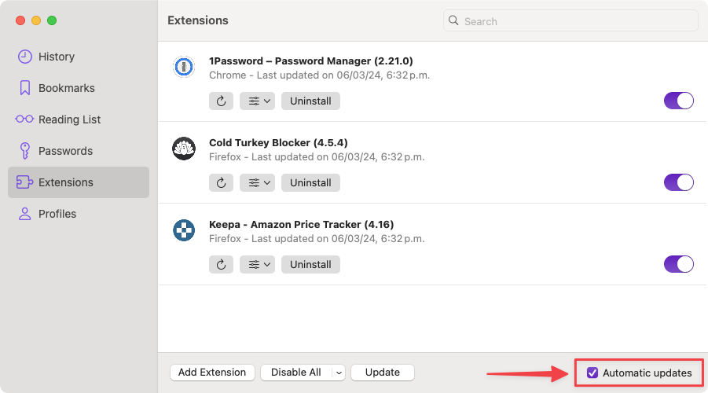Viewport: 708px width, 393px height.
Task: Click the Extensions header title
Action: point(198,20)
